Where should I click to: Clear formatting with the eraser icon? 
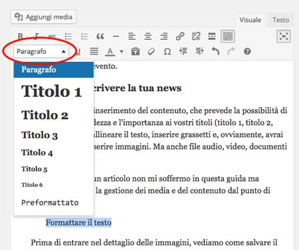(151, 51)
